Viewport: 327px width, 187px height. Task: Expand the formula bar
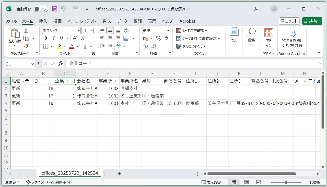[x=321, y=63]
